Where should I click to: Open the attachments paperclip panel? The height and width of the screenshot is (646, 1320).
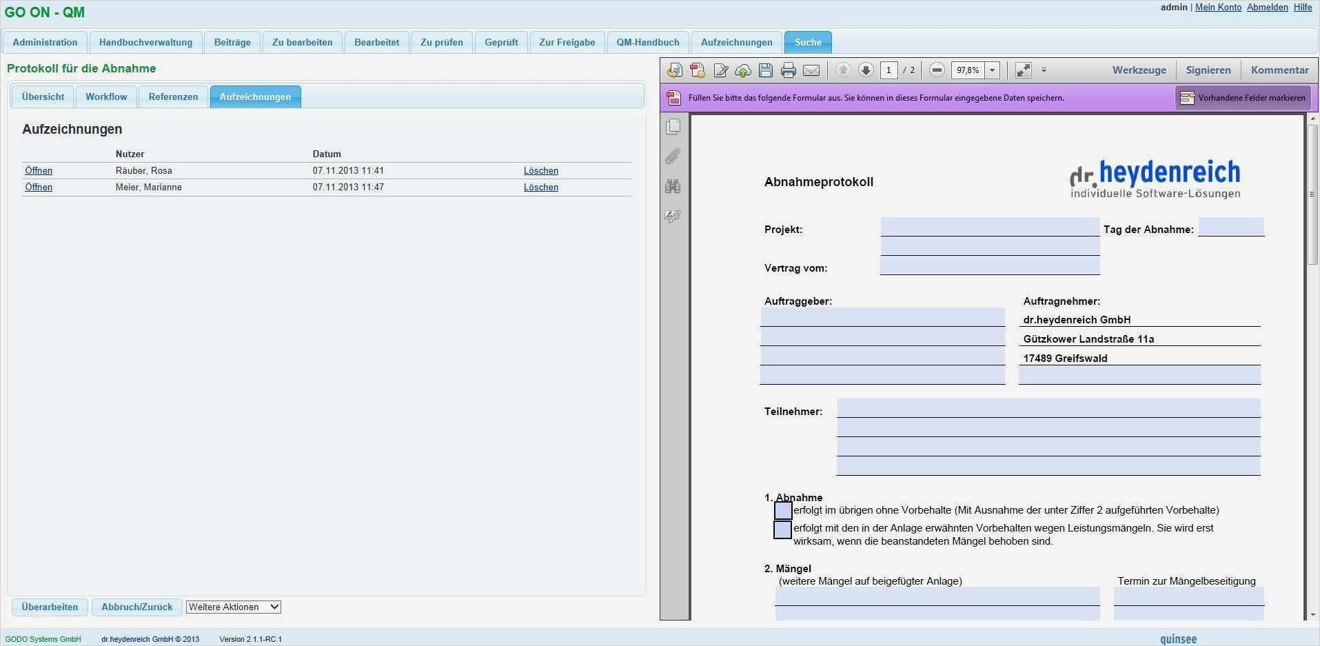pyautogui.click(x=673, y=157)
